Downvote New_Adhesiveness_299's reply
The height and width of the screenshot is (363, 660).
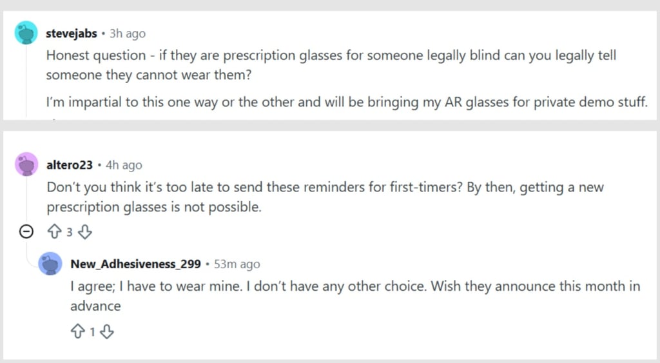[107, 331]
